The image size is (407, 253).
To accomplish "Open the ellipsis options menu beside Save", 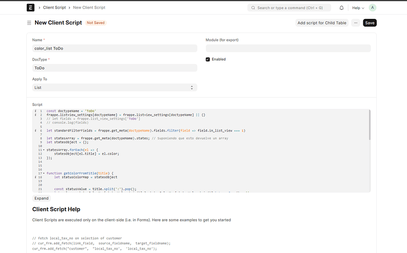I will (355, 23).
